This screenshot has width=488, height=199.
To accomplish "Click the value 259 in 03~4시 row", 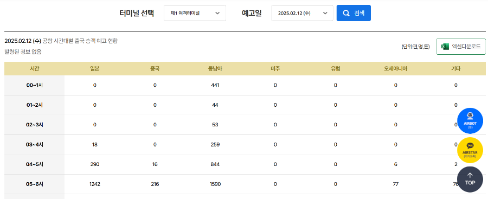I will tap(215, 144).
